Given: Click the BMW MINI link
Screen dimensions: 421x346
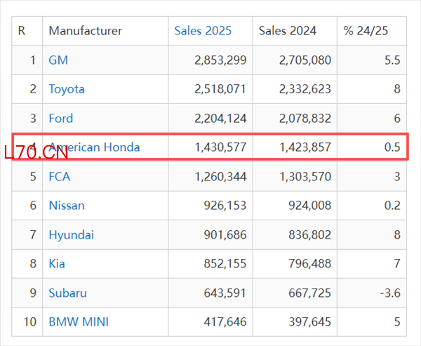Looking at the screenshot, I should pos(78,322).
